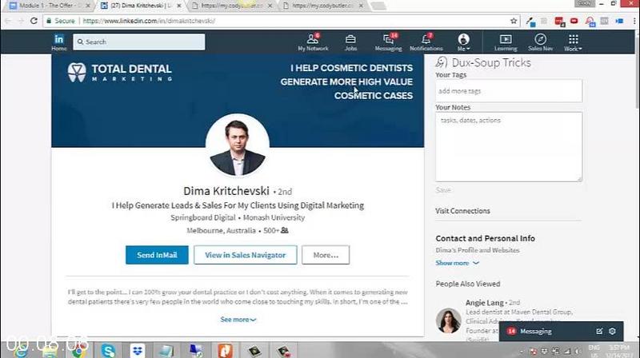
Task: Switch to second my.codybutler tab
Action: tap(322, 6)
